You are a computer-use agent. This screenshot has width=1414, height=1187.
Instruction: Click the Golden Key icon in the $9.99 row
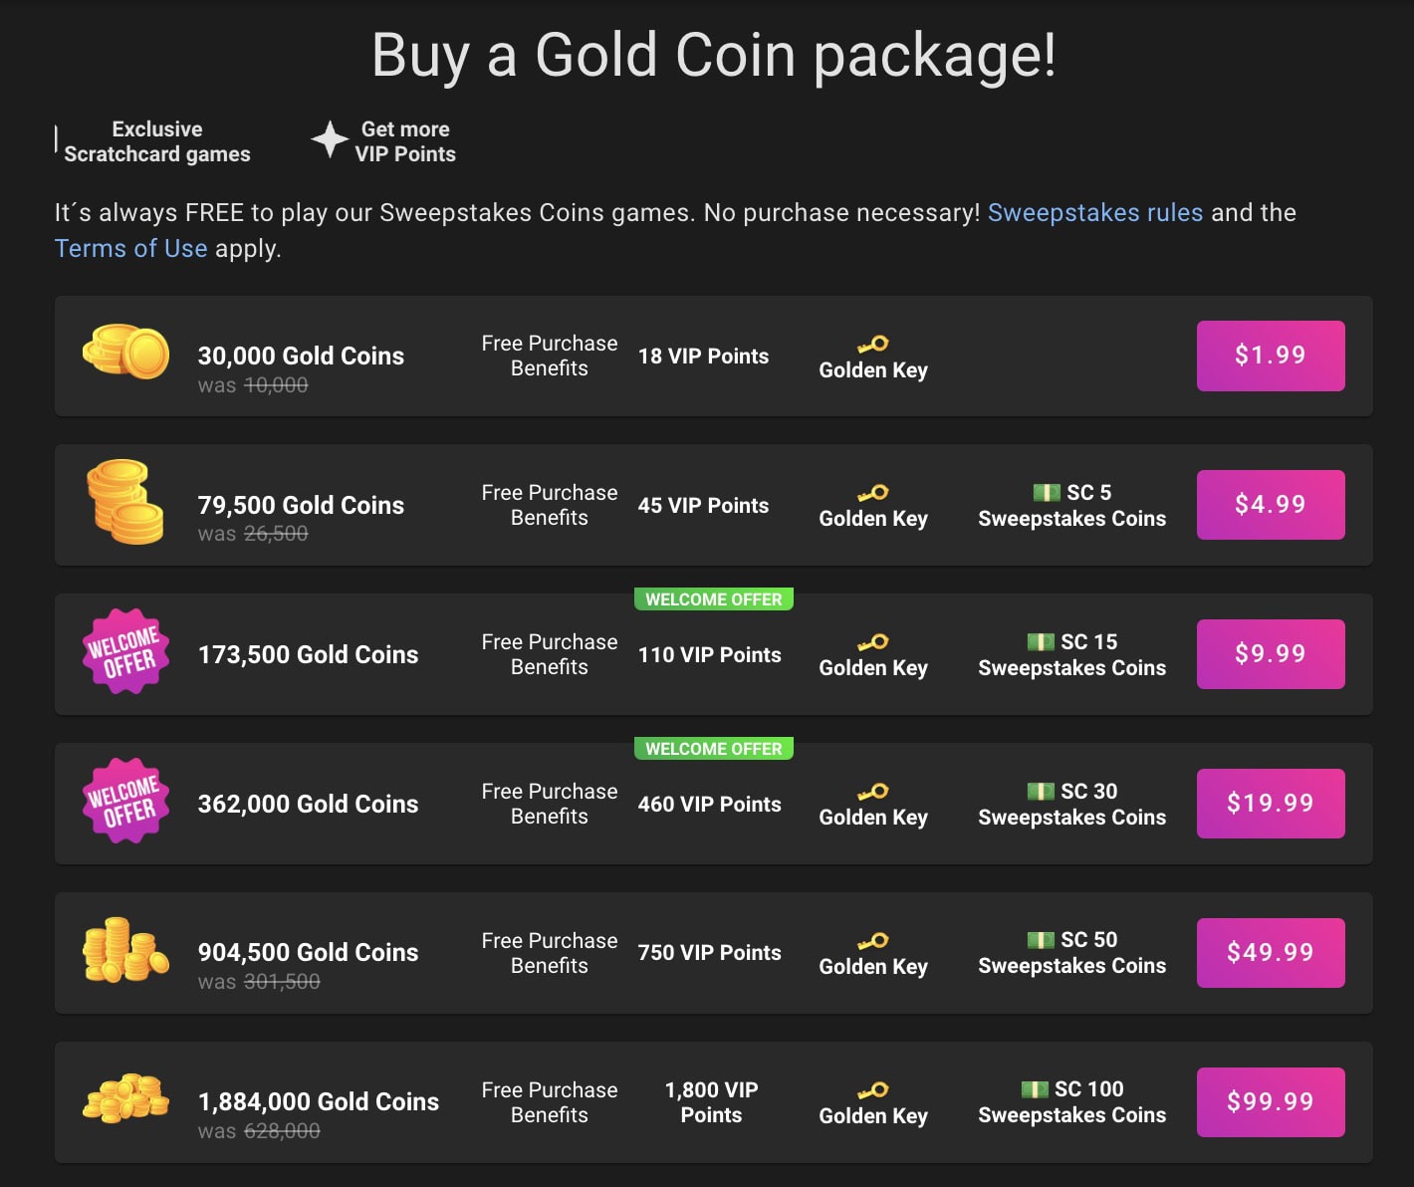873,644
